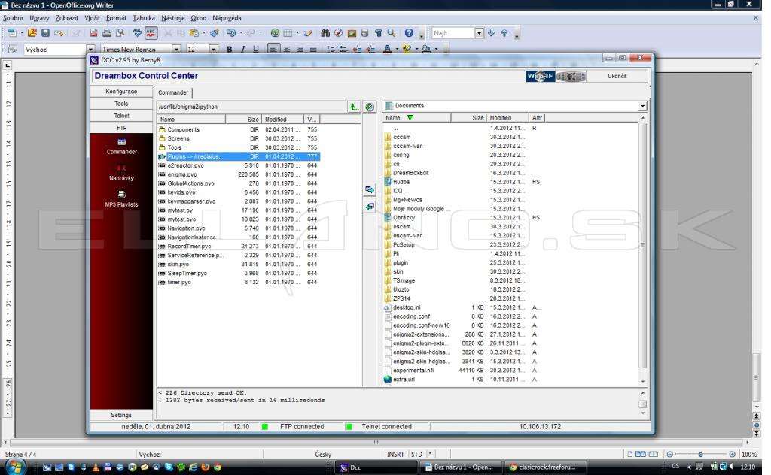The width and height of the screenshot is (771, 475).
Task: Expand the Documents folder dropdown
Action: tap(642, 106)
